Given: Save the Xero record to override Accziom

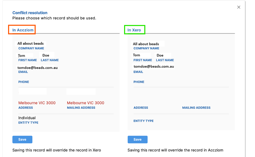Looking at the screenshot, I should point(137,140).
